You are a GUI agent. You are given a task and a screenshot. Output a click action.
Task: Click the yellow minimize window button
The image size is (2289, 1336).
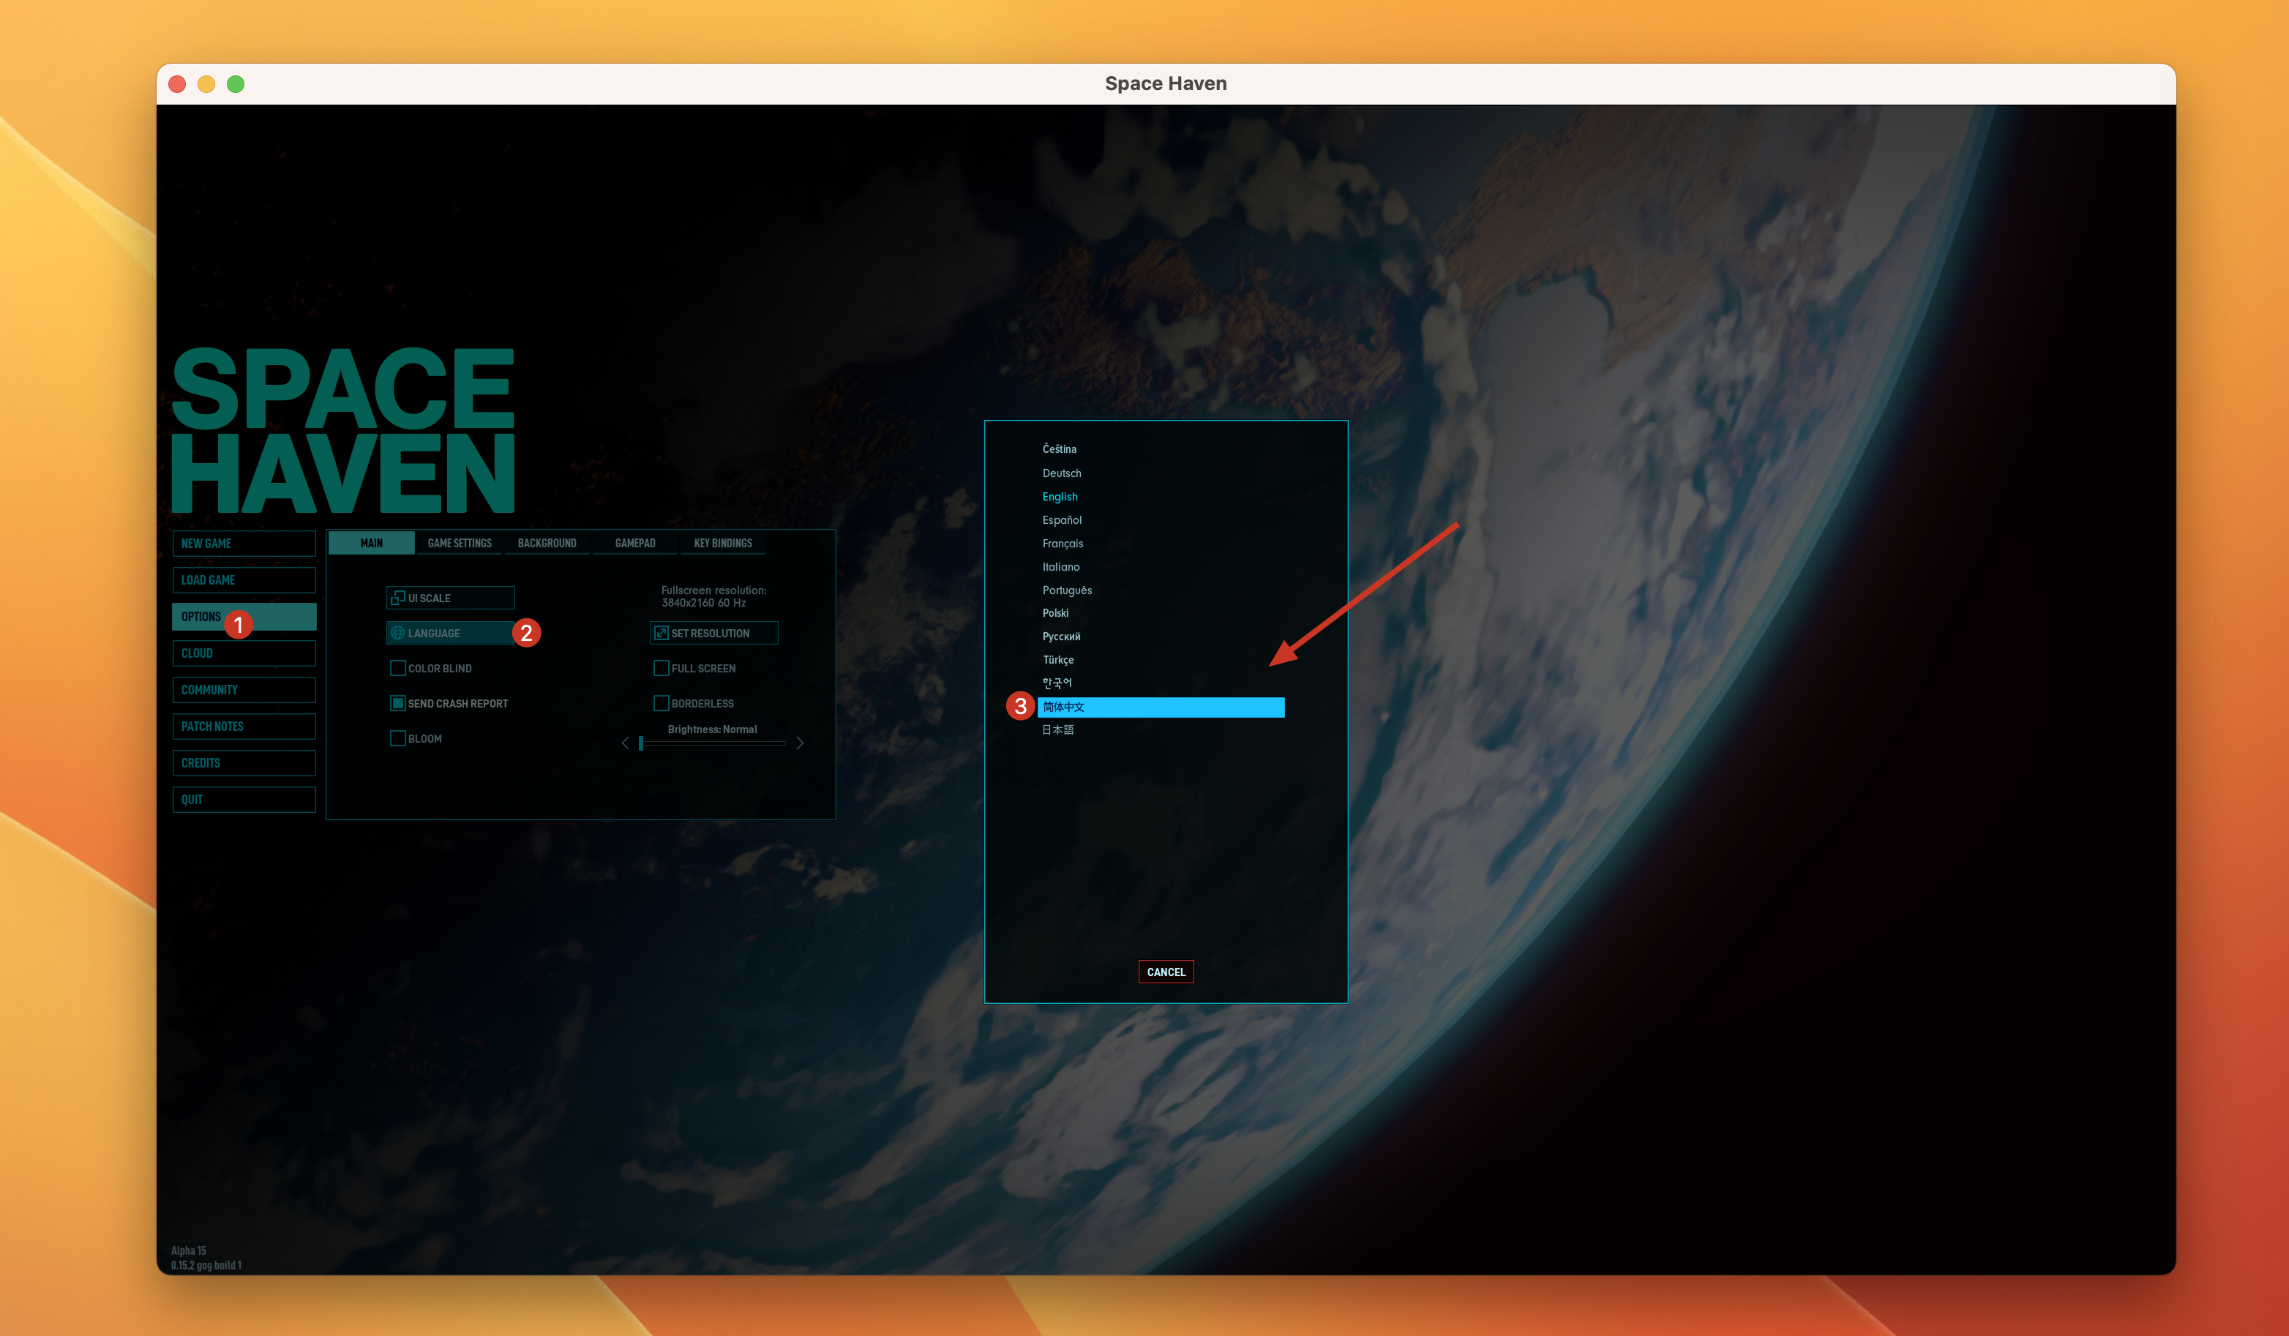pos(206,83)
